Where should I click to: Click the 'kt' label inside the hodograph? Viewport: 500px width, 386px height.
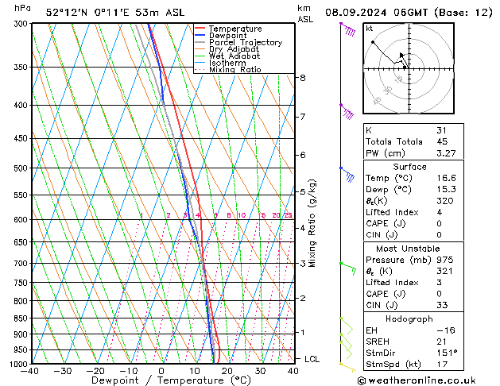pos(370,29)
